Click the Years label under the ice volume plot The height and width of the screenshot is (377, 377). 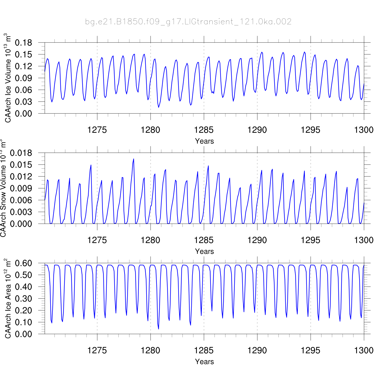(x=204, y=141)
